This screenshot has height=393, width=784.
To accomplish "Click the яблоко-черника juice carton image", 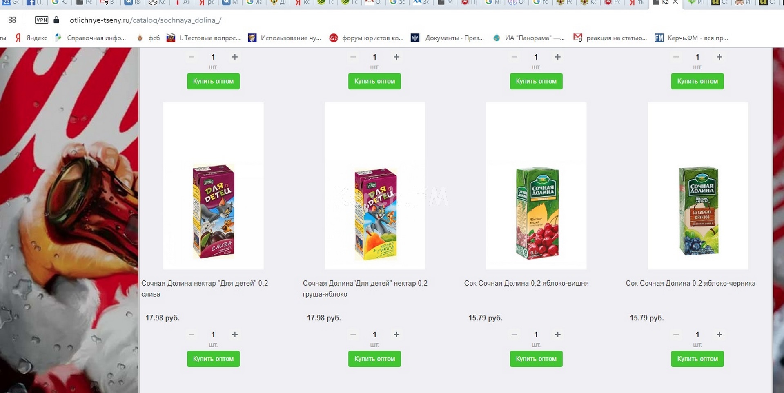I will (698, 186).
